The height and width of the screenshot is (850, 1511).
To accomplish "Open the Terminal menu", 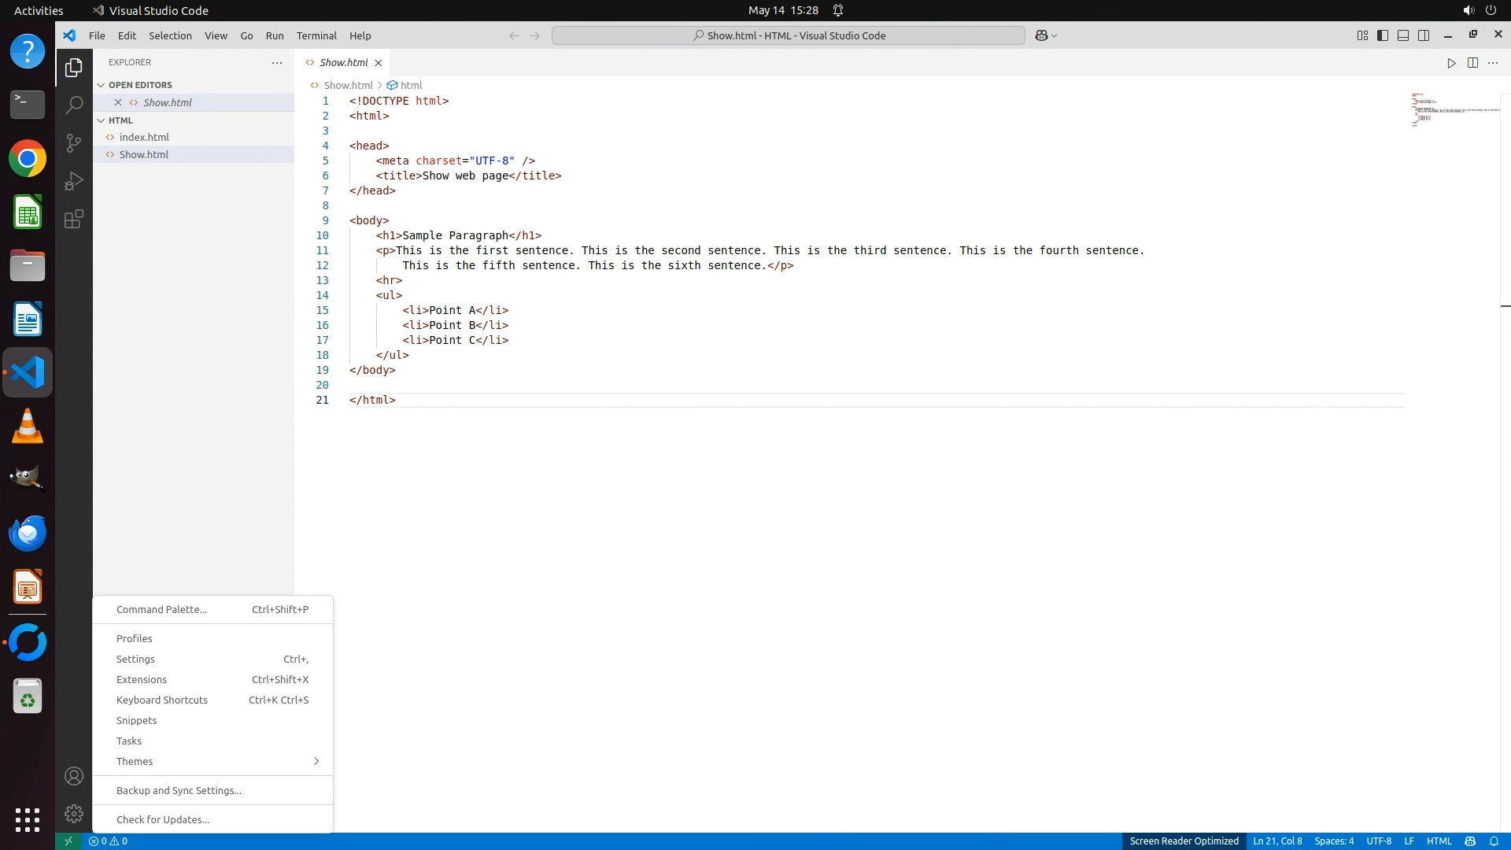I will (316, 35).
